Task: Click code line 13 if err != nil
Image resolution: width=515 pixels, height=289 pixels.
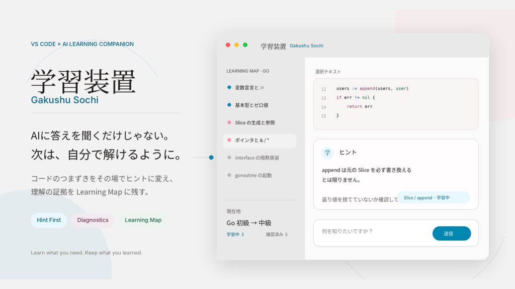Action: point(356,97)
